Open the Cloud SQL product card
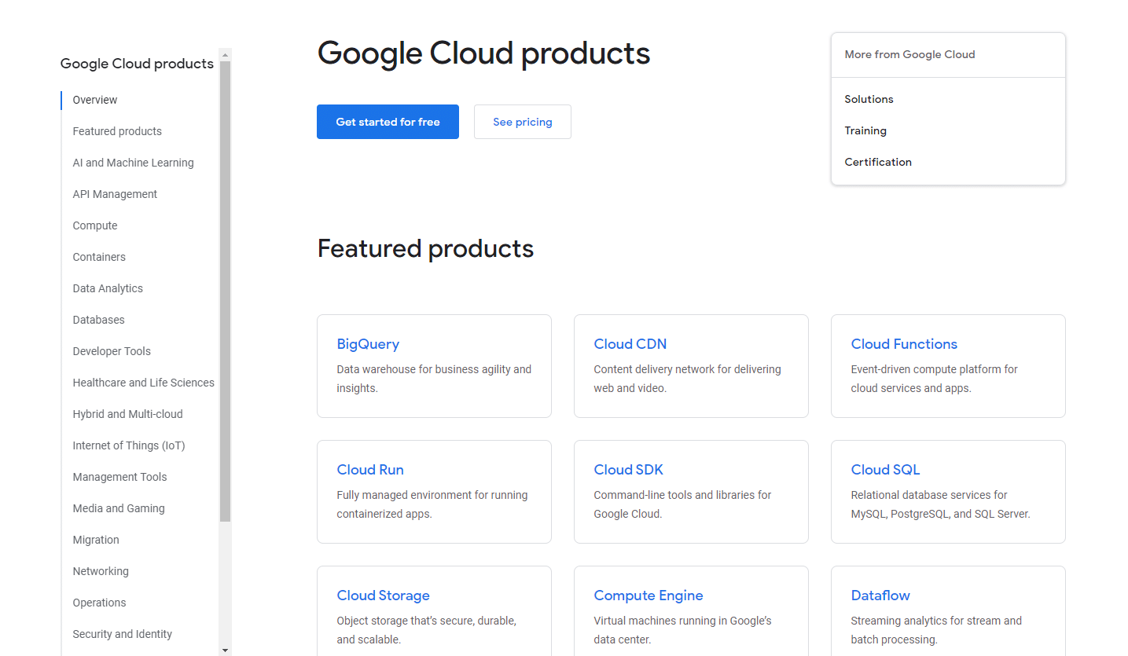This screenshot has width=1128, height=656. coord(885,469)
